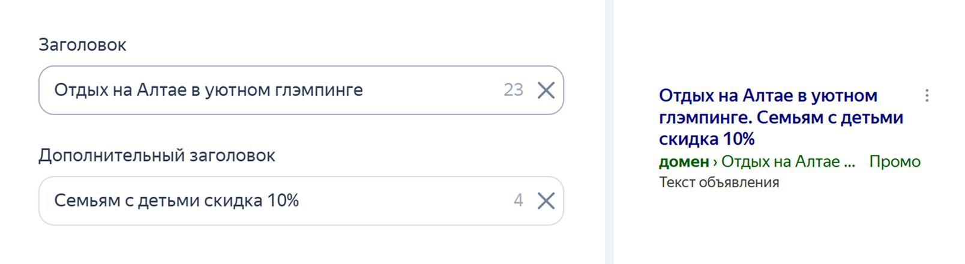
Task: Select the "Текст объявления" preview description
Action: pyautogui.click(x=719, y=182)
